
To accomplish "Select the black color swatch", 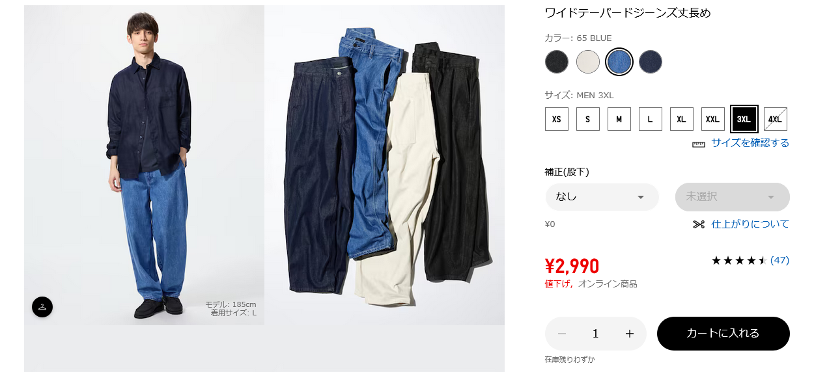I will pyautogui.click(x=557, y=62).
